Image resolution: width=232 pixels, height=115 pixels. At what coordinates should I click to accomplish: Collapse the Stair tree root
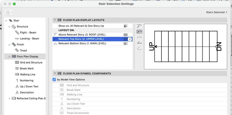pyautogui.click(x=6, y=21)
